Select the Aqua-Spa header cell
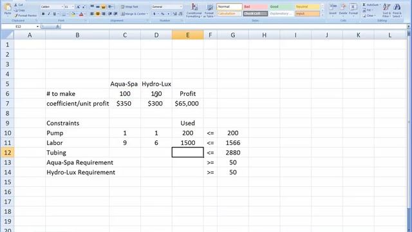Screen dimensions: 412x232 (x=124, y=84)
